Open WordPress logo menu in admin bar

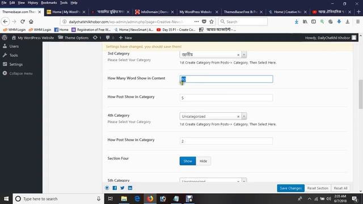pyautogui.click(x=5, y=37)
